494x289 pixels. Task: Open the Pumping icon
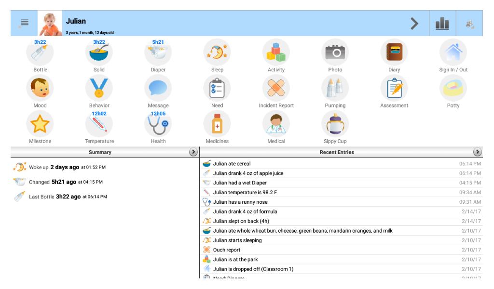335,88
